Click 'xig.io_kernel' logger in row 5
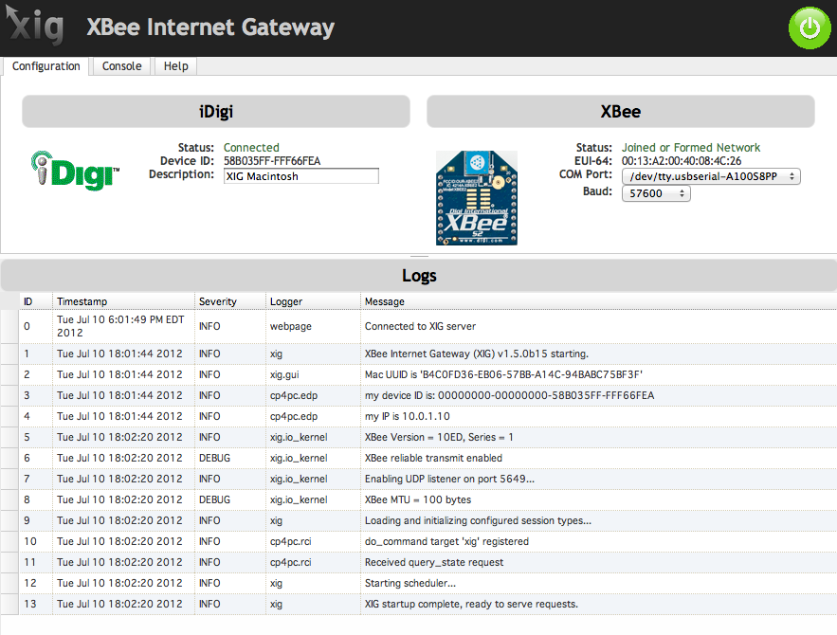The image size is (837, 635). pyautogui.click(x=299, y=437)
